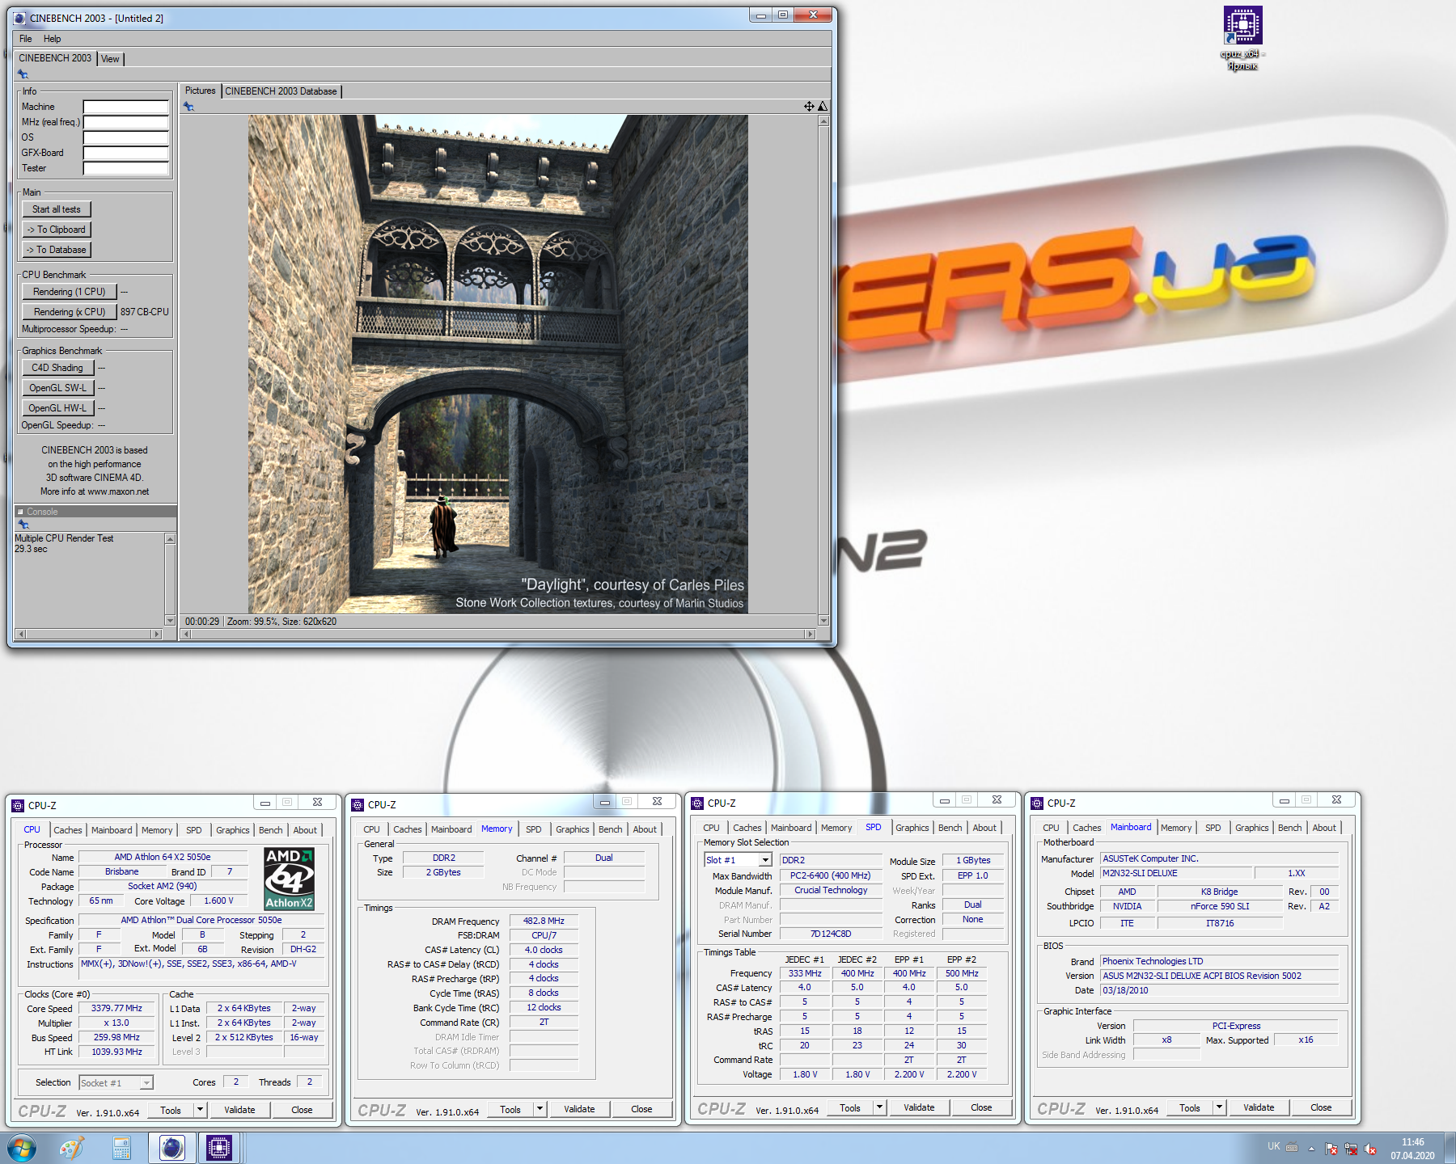
Task: Start the OpenGL SW-L test
Action: coord(57,388)
